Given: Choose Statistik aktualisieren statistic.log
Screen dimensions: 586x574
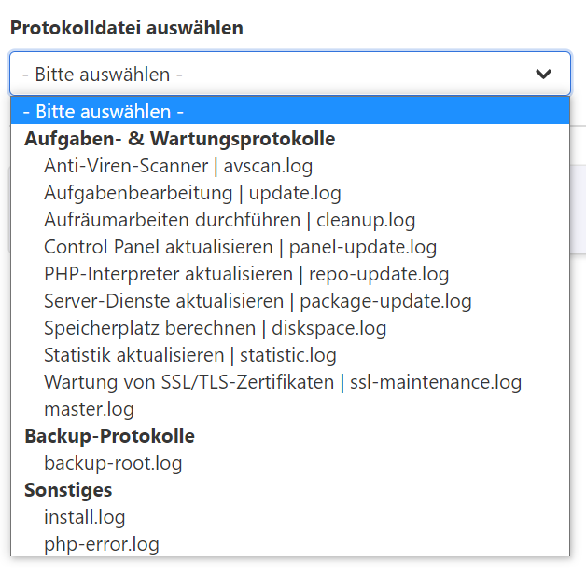Looking at the screenshot, I should coord(190,355).
